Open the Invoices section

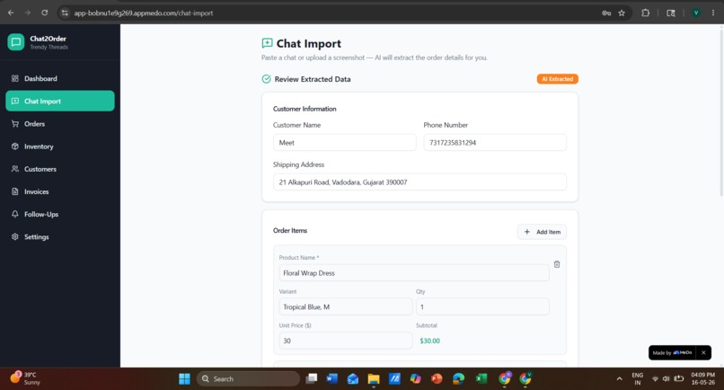coord(60,191)
